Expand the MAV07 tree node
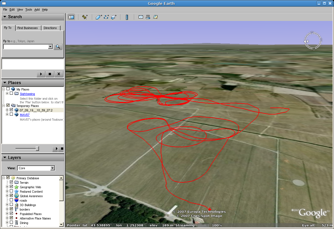 7,114
